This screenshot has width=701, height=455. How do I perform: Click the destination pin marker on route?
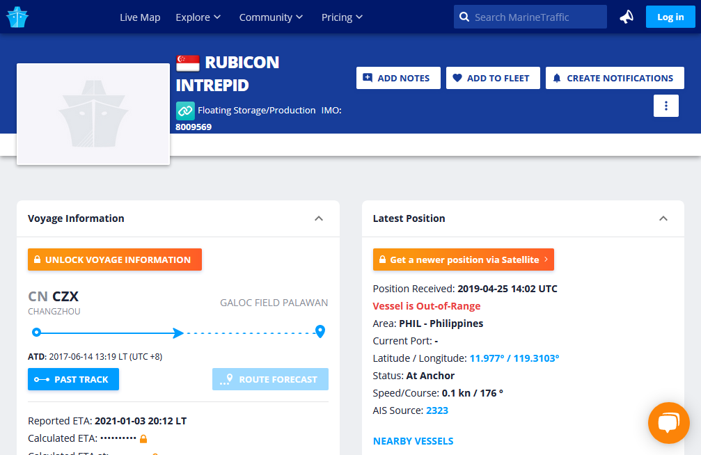[x=320, y=332]
